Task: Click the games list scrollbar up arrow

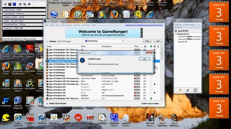Action: pos(161,46)
